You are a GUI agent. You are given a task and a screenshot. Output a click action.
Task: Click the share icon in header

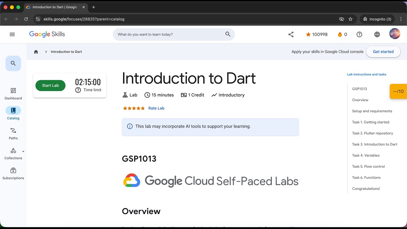(291, 34)
